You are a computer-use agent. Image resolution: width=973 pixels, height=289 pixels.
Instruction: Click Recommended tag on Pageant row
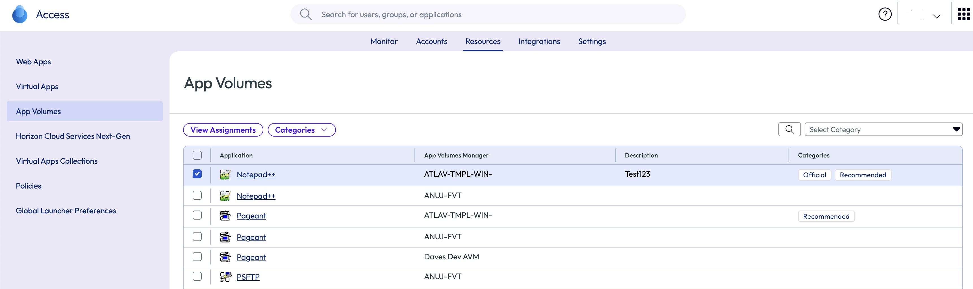(826, 216)
